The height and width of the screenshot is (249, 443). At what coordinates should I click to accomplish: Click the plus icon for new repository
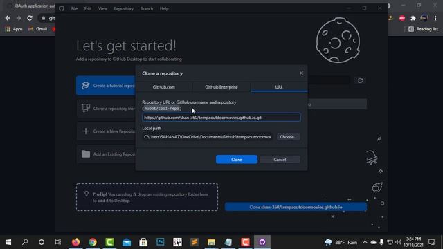click(86, 131)
